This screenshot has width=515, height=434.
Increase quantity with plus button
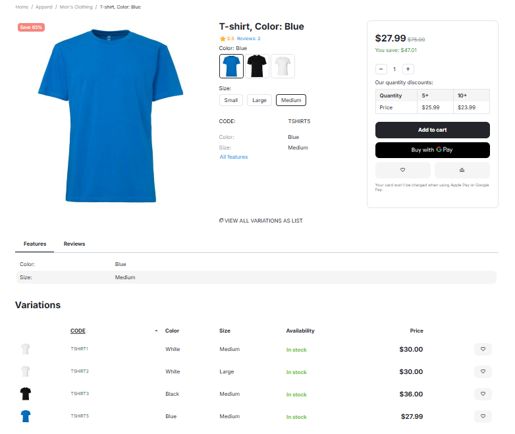[408, 69]
